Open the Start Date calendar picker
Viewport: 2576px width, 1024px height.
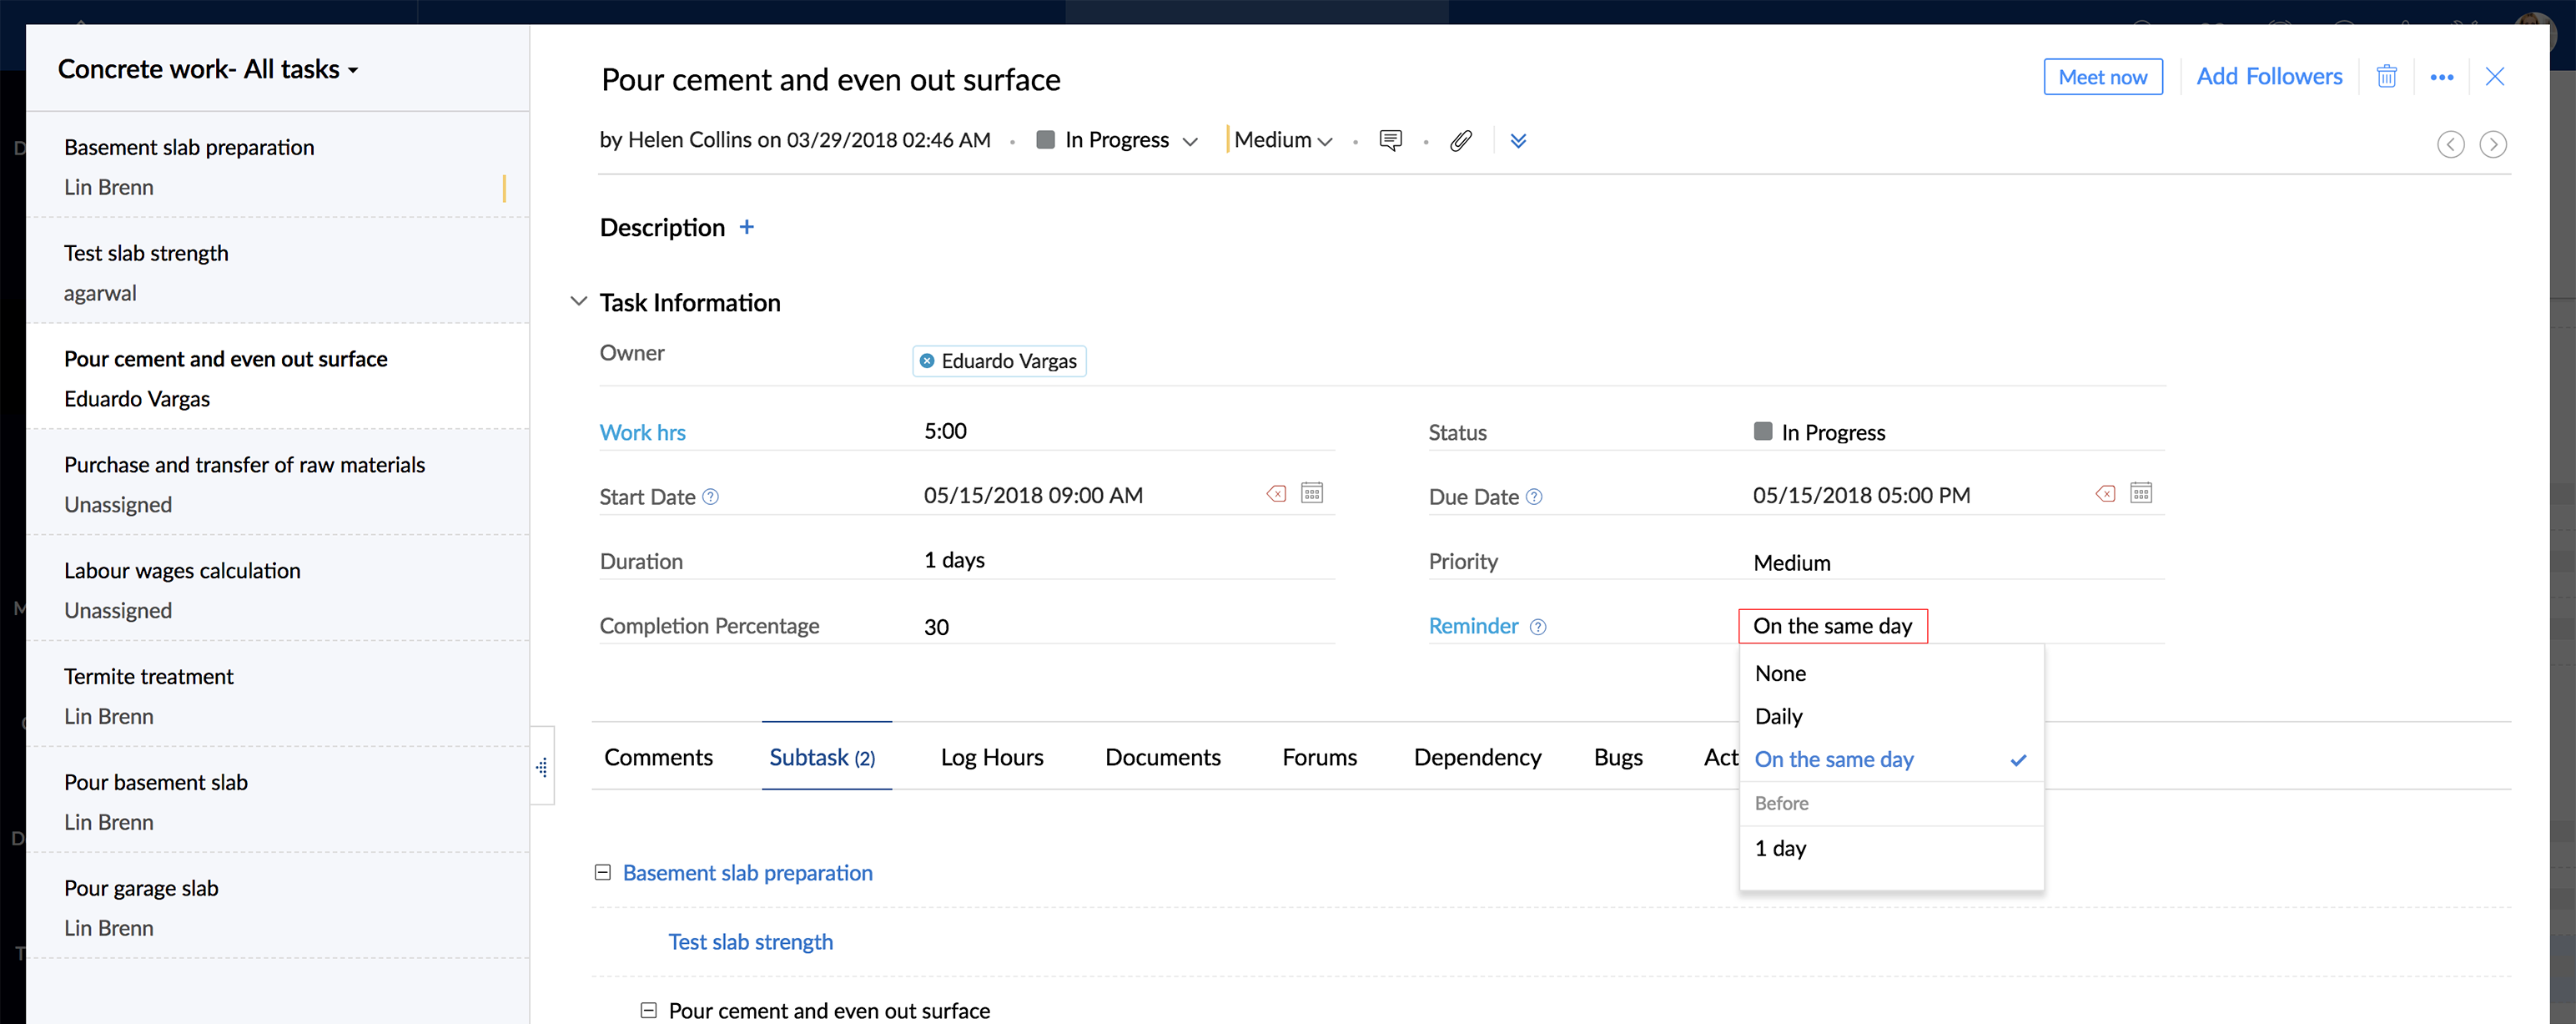(x=1311, y=493)
